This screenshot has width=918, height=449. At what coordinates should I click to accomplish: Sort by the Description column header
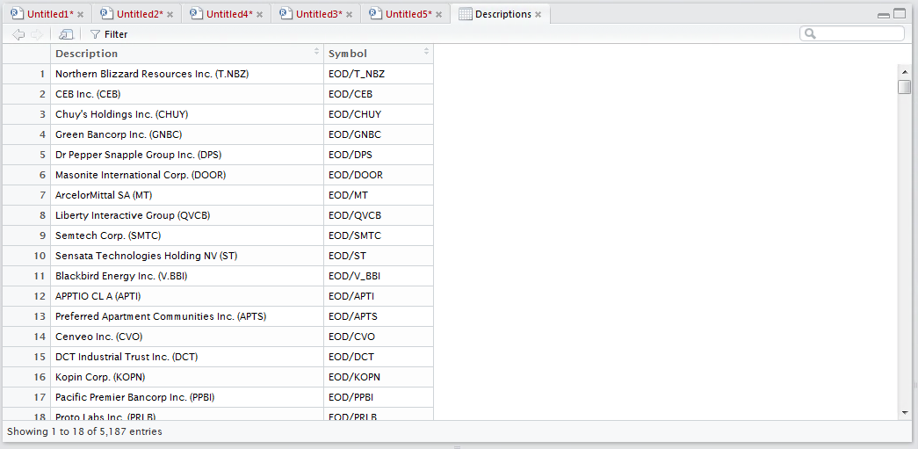point(187,54)
